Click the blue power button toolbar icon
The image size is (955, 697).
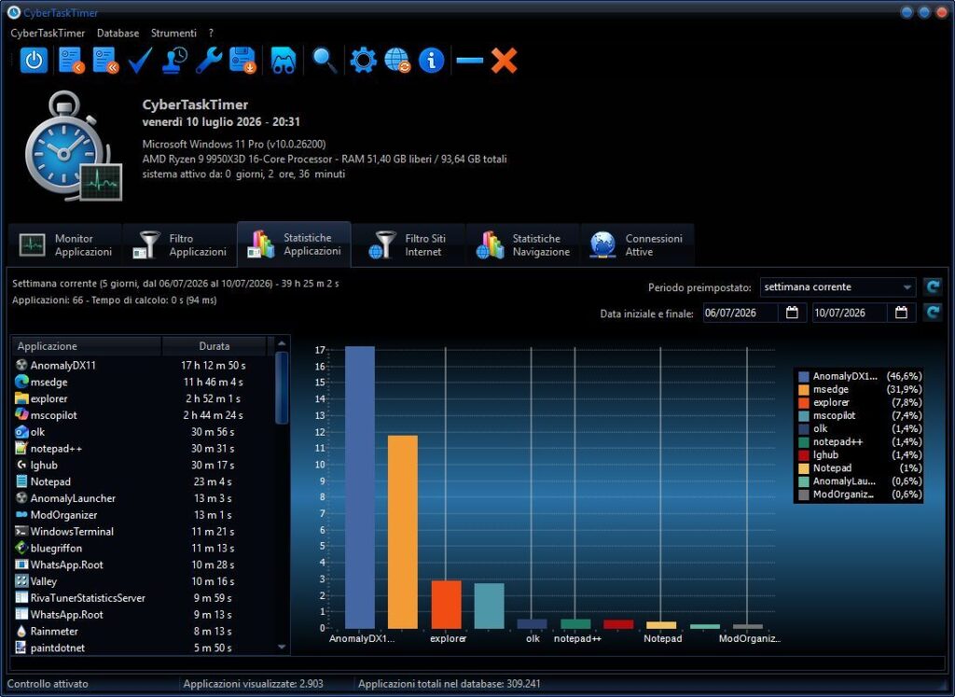34,61
